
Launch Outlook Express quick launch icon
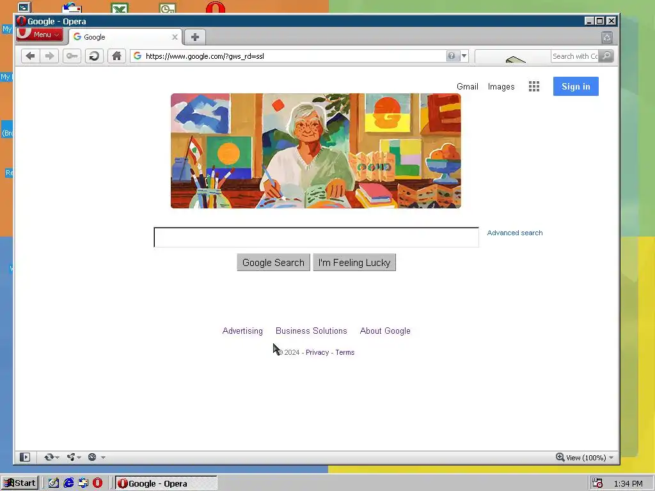pos(83,483)
